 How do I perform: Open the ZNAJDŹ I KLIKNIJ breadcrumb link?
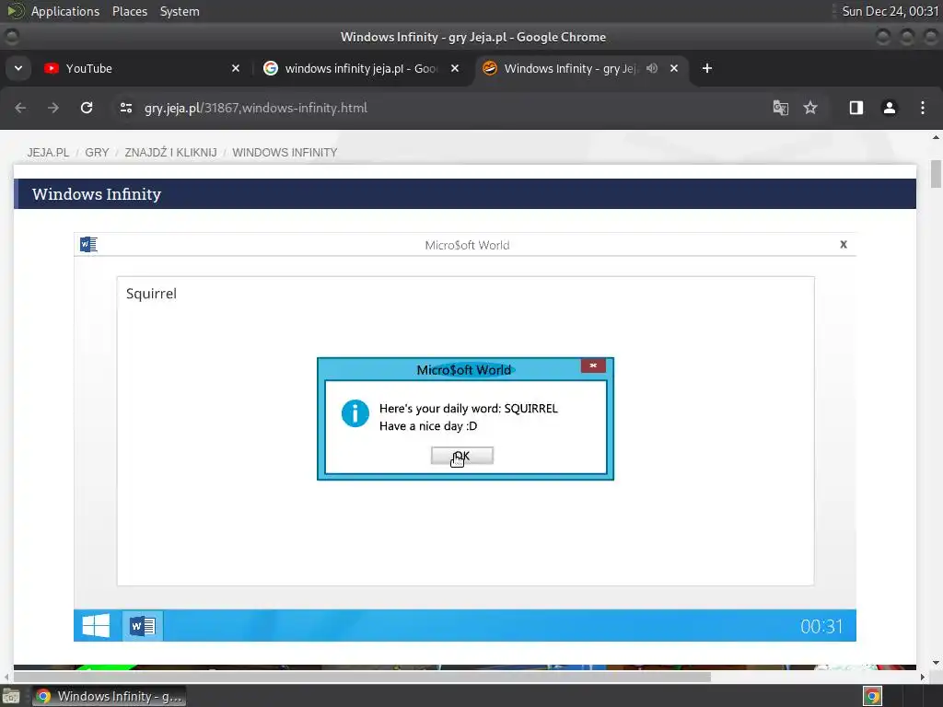click(170, 153)
